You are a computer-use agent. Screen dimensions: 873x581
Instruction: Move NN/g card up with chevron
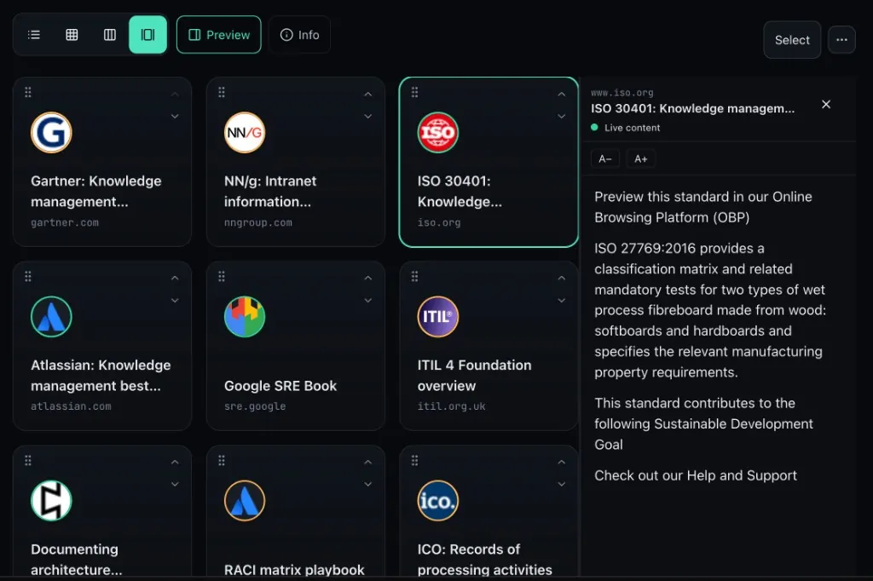click(368, 94)
